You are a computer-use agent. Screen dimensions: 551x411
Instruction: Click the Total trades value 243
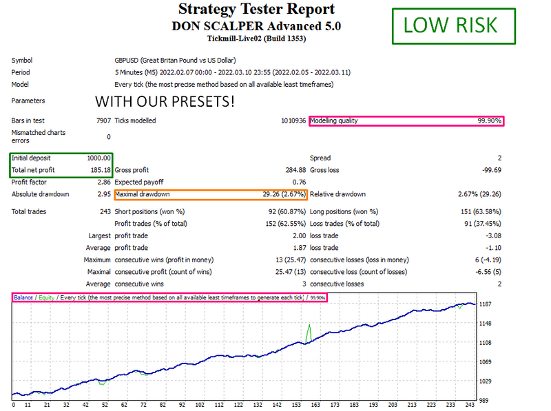coord(105,212)
